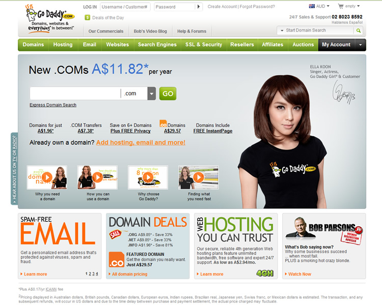
Task: Click Learn more under Web Hosting
Action: point(212,274)
